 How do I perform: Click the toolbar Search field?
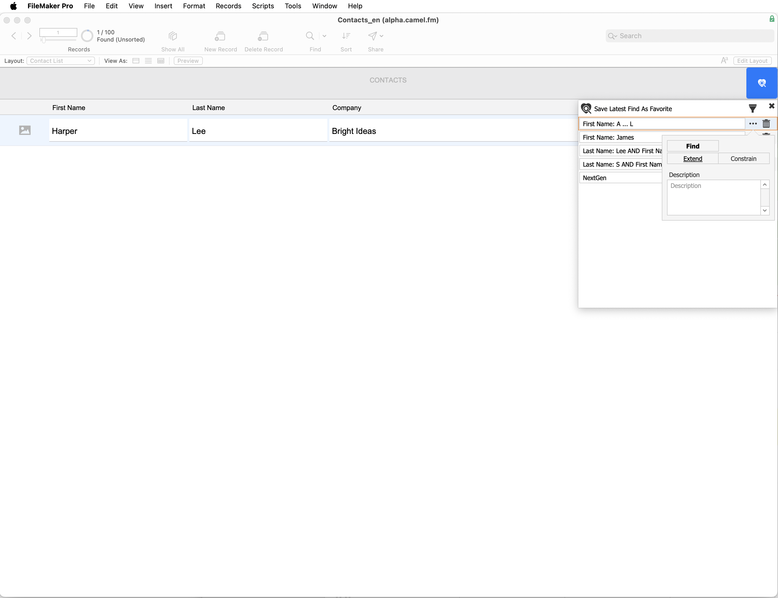point(690,36)
